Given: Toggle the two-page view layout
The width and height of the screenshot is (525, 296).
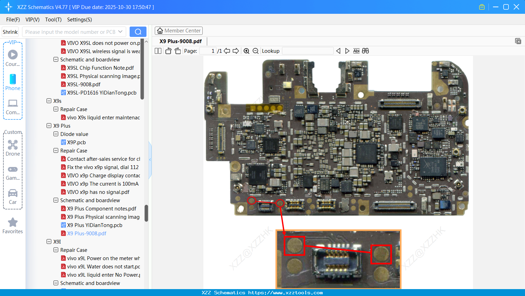Looking at the screenshot, I should [158, 51].
